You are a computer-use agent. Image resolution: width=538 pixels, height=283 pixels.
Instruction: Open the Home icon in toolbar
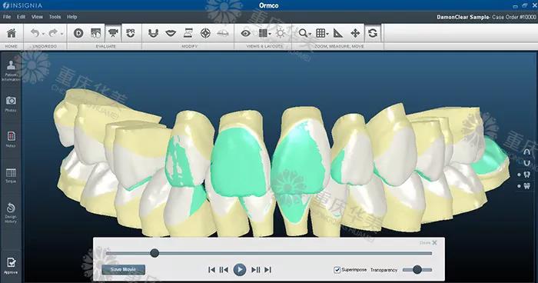pyautogui.click(x=12, y=33)
